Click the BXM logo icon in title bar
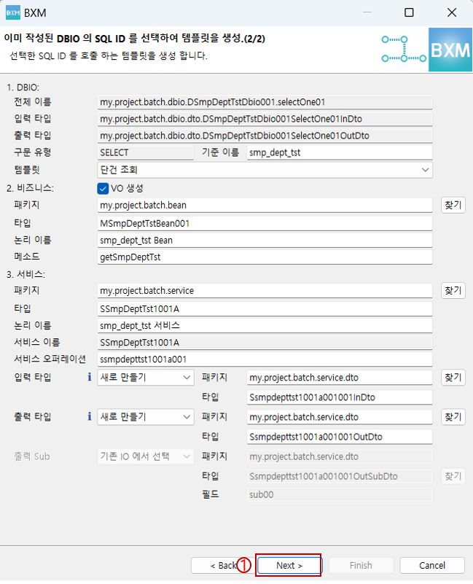The height and width of the screenshot is (584, 473). tap(13, 12)
